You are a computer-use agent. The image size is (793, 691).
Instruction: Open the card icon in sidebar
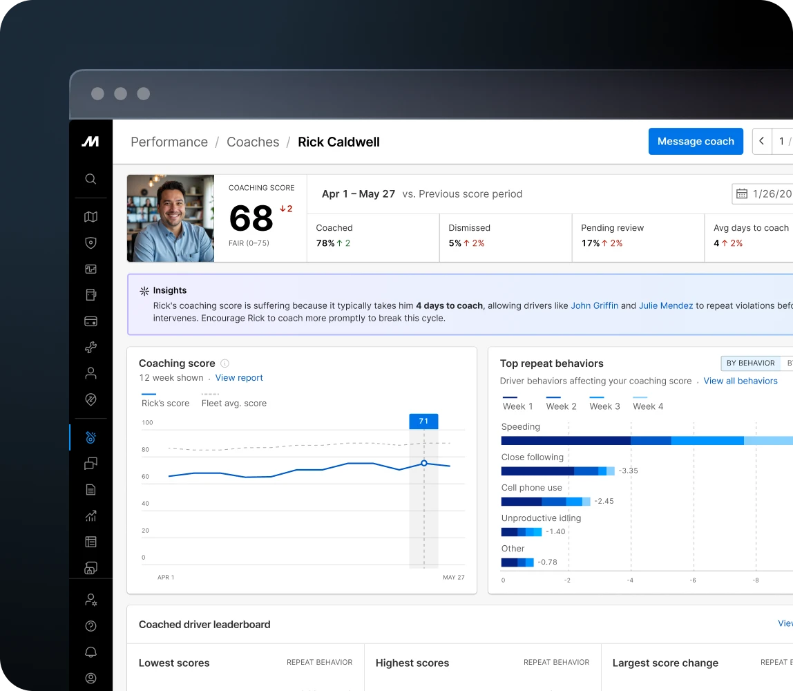(90, 321)
